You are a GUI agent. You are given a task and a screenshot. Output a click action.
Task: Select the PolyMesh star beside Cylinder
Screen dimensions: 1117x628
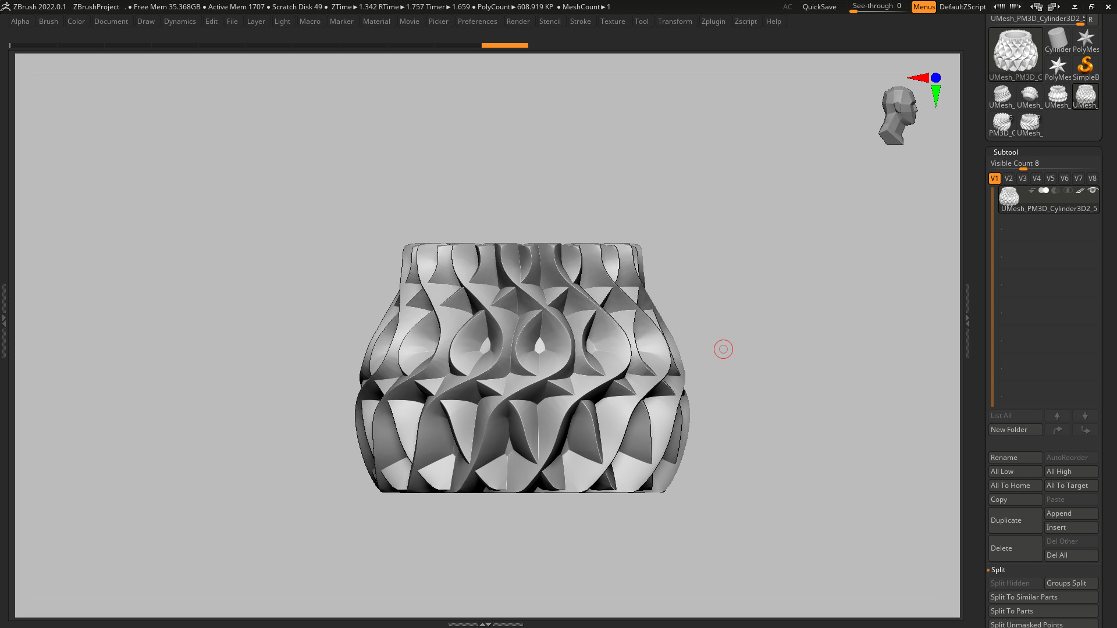point(1086,40)
